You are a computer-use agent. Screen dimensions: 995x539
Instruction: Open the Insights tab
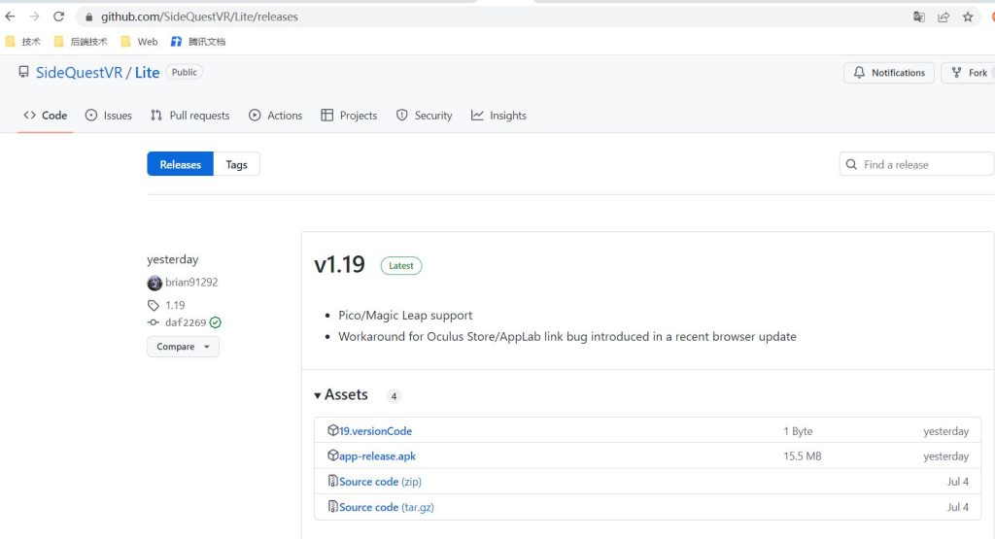coord(498,116)
